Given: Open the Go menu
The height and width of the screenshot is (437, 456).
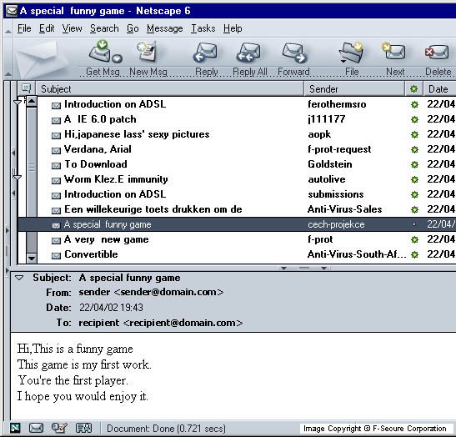Looking at the screenshot, I should (133, 28).
